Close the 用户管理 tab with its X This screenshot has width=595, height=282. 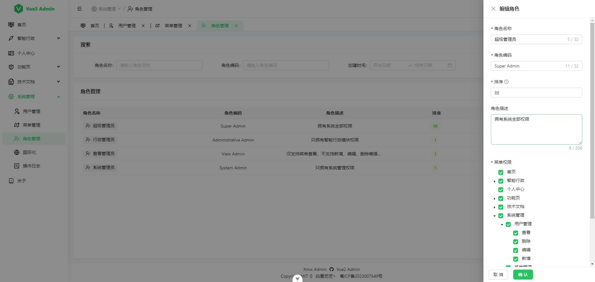pyautogui.click(x=143, y=26)
